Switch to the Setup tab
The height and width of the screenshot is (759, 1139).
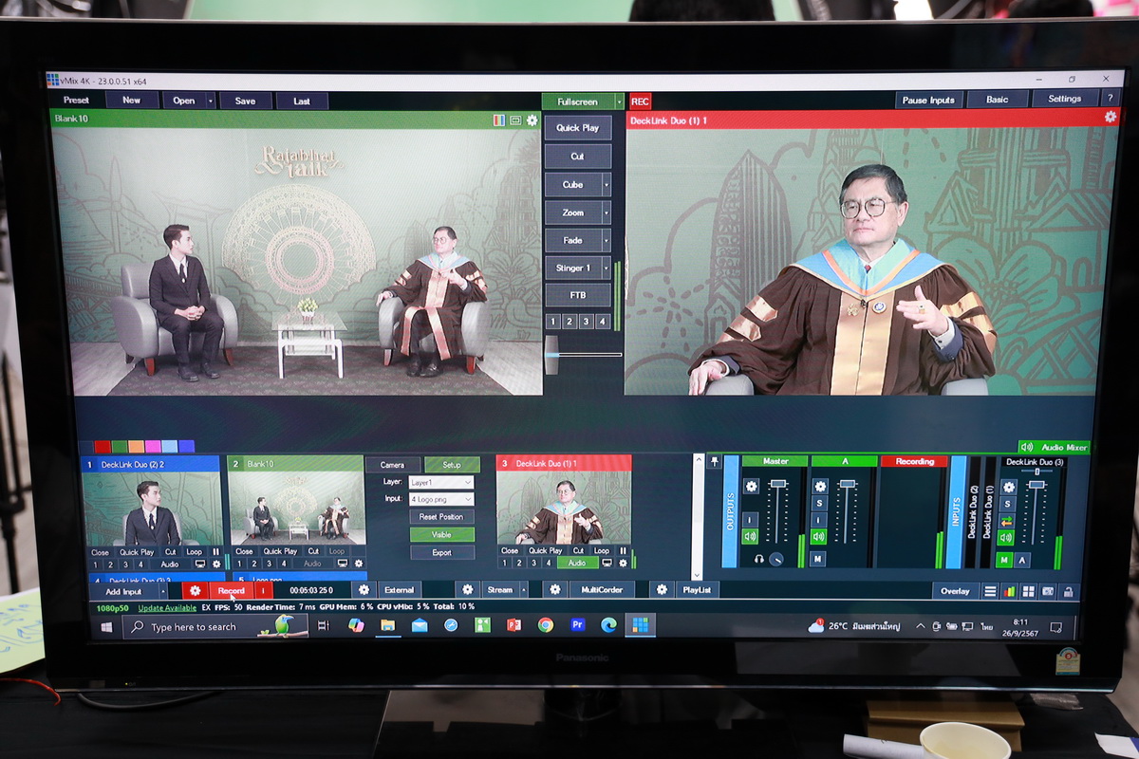[x=452, y=465]
